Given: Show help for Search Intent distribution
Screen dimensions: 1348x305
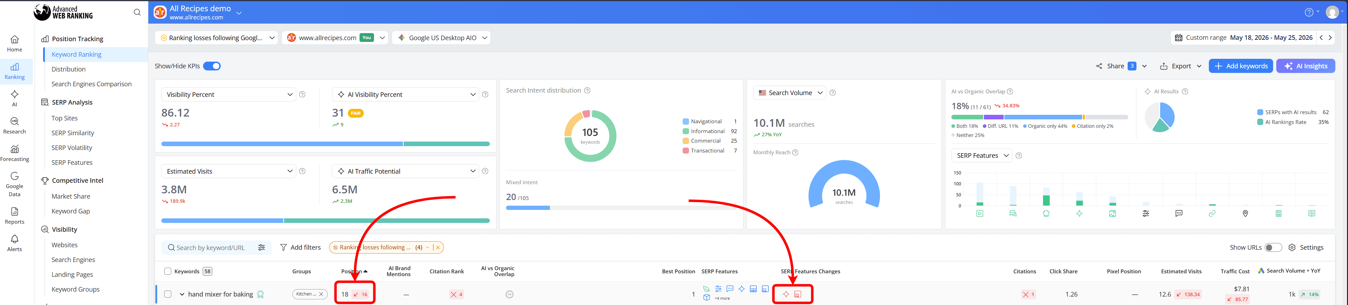Looking at the screenshot, I should click(587, 91).
